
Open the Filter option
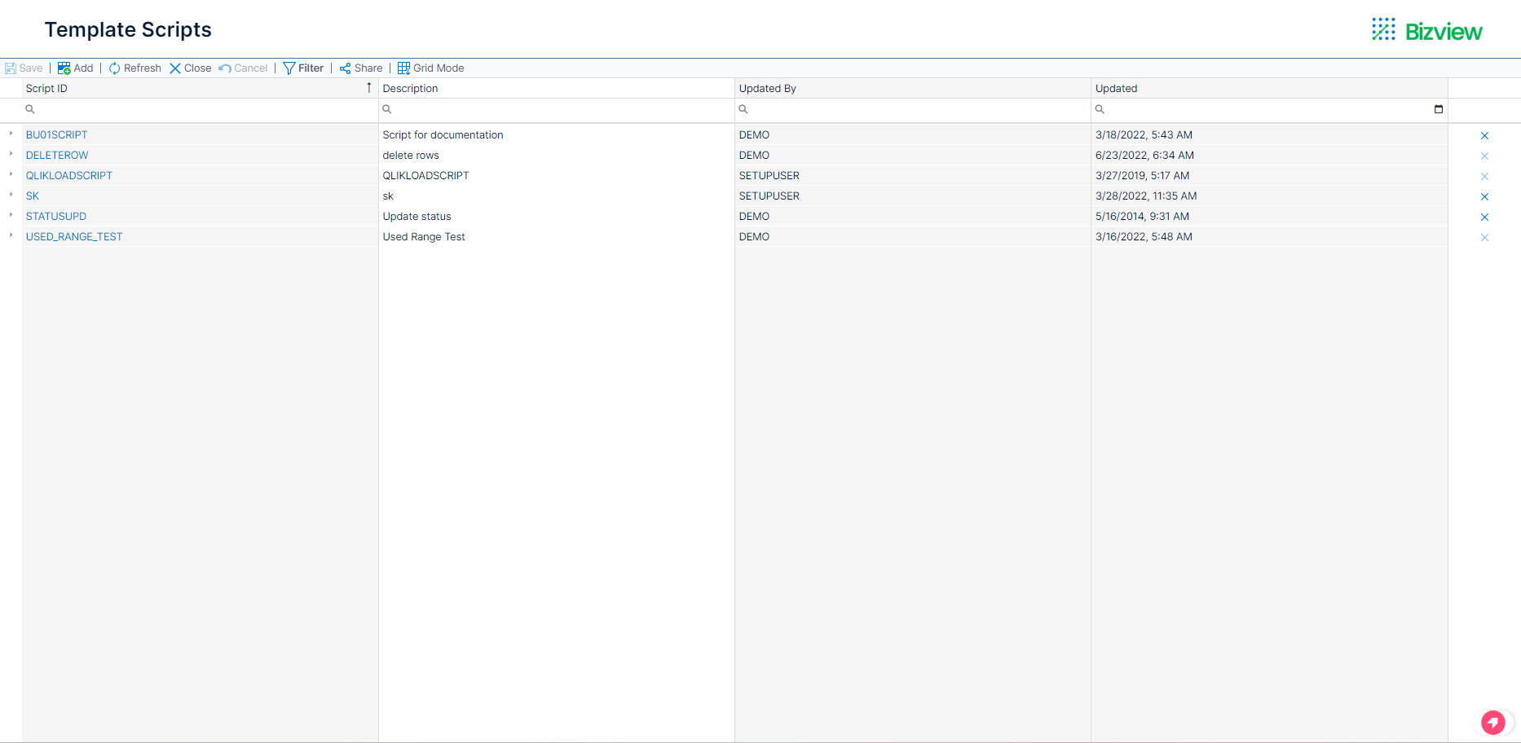[303, 68]
